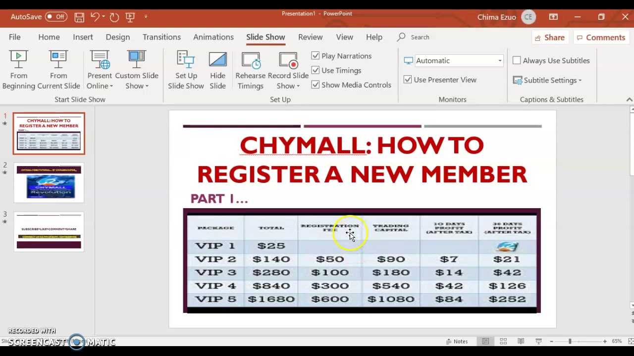Switch to the Design tab
Image resolution: width=634 pixels, height=356 pixels.
pyautogui.click(x=117, y=37)
